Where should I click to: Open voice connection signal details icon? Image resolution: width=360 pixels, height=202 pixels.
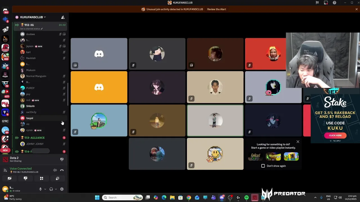pyautogui.click(x=5, y=170)
